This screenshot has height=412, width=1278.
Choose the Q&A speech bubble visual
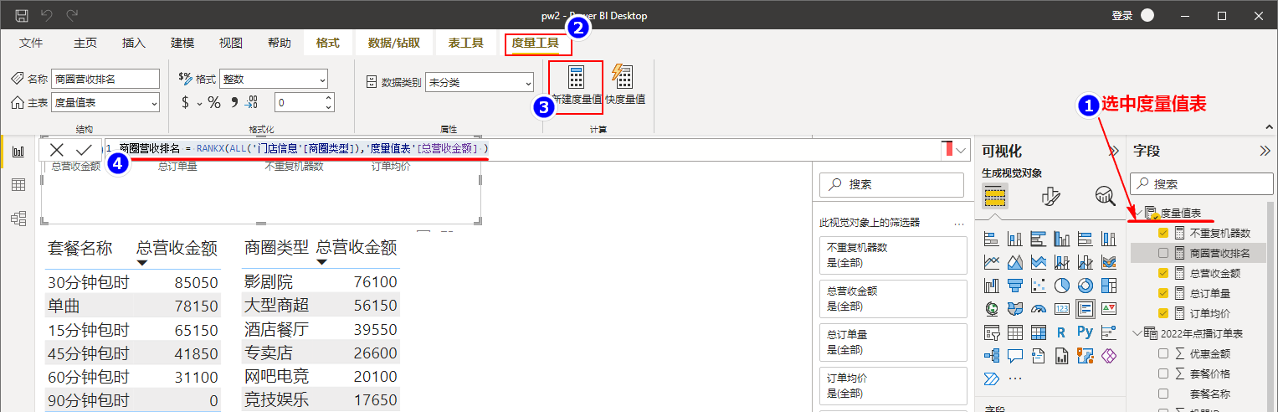[x=1015, y=356]
